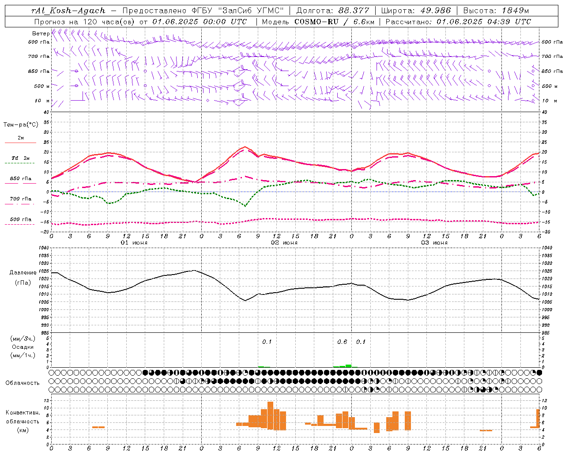Click the left 500 м wind level label
This screenshot has width=565, height=452.
pyautogui.click(x=41, y=86)
